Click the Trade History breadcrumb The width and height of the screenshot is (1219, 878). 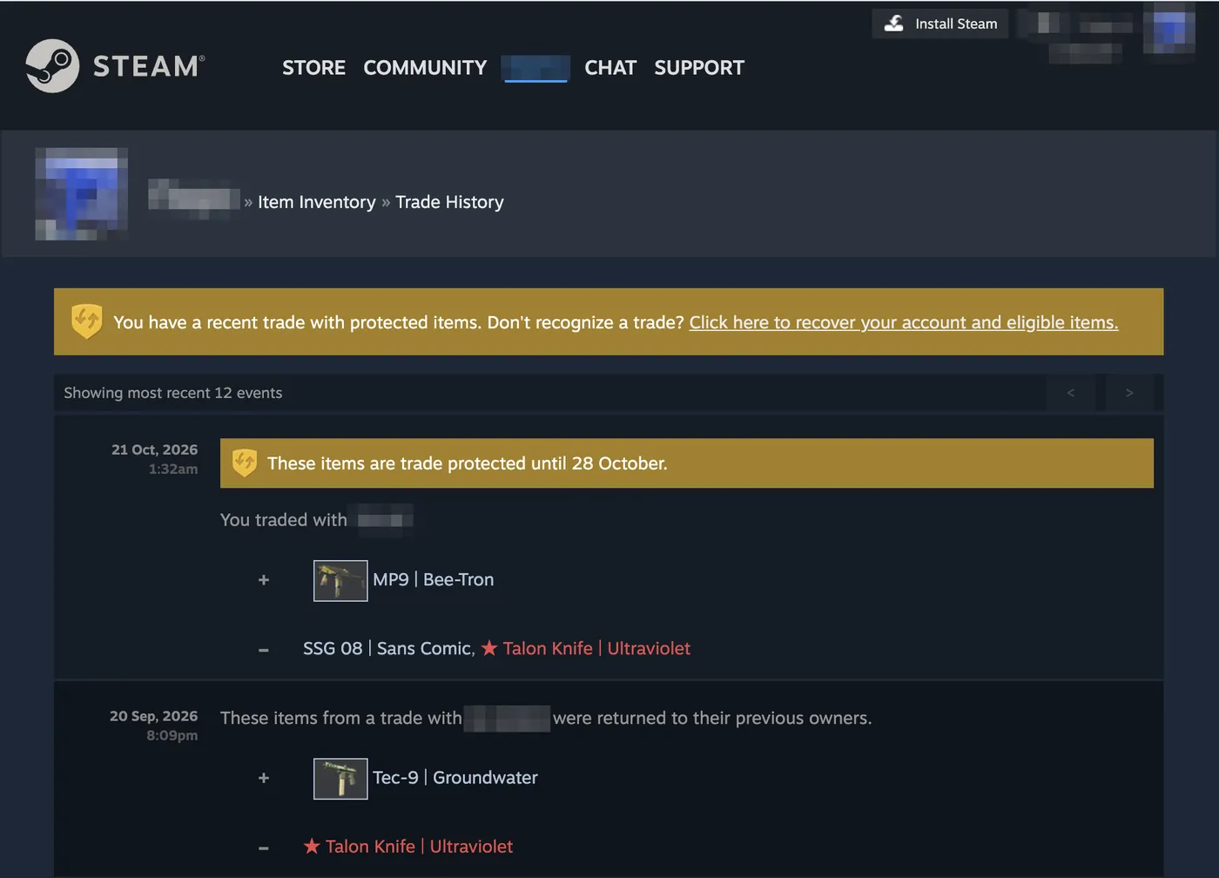[x=449, y=202]
